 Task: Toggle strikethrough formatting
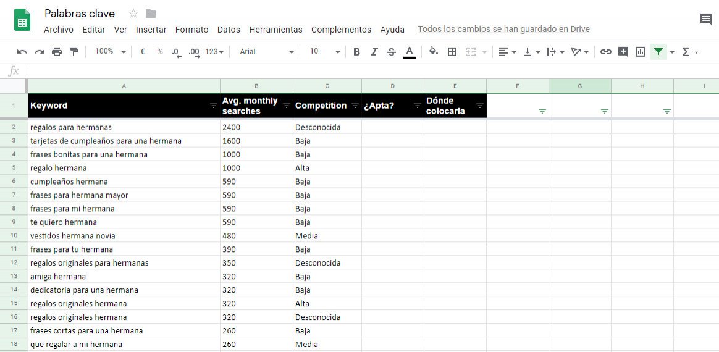tap(391, 52)
